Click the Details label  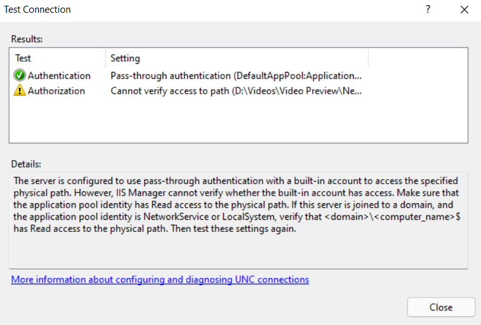point(25,164)
